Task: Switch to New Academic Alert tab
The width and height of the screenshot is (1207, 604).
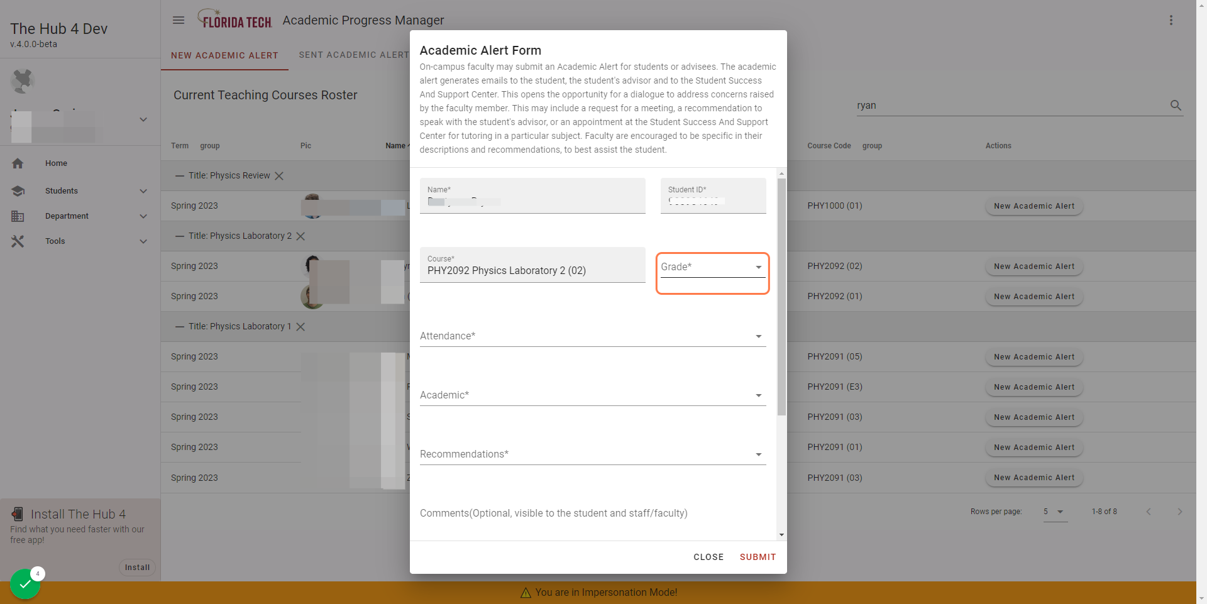Action: tap(224, 55)
